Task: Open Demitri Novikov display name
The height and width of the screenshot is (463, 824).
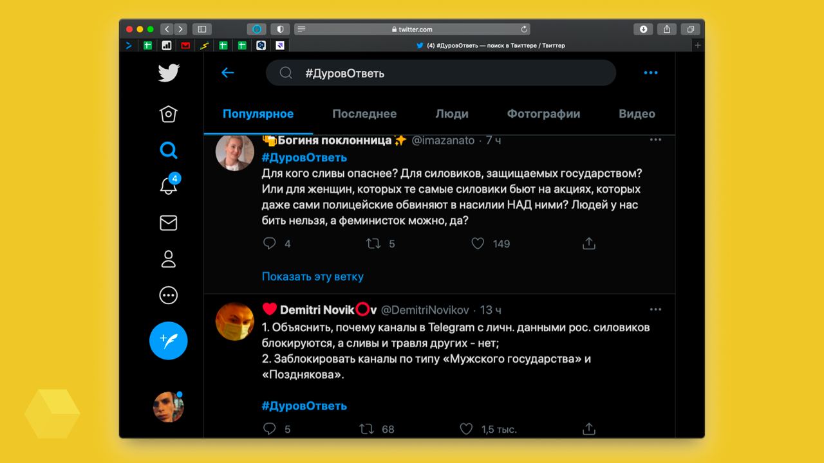Action: pos(320,310)
